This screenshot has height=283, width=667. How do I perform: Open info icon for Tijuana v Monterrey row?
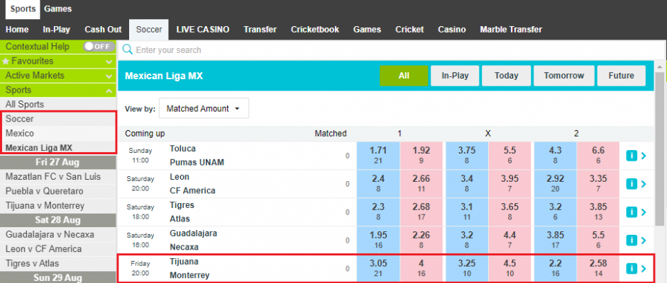(632, 268)
